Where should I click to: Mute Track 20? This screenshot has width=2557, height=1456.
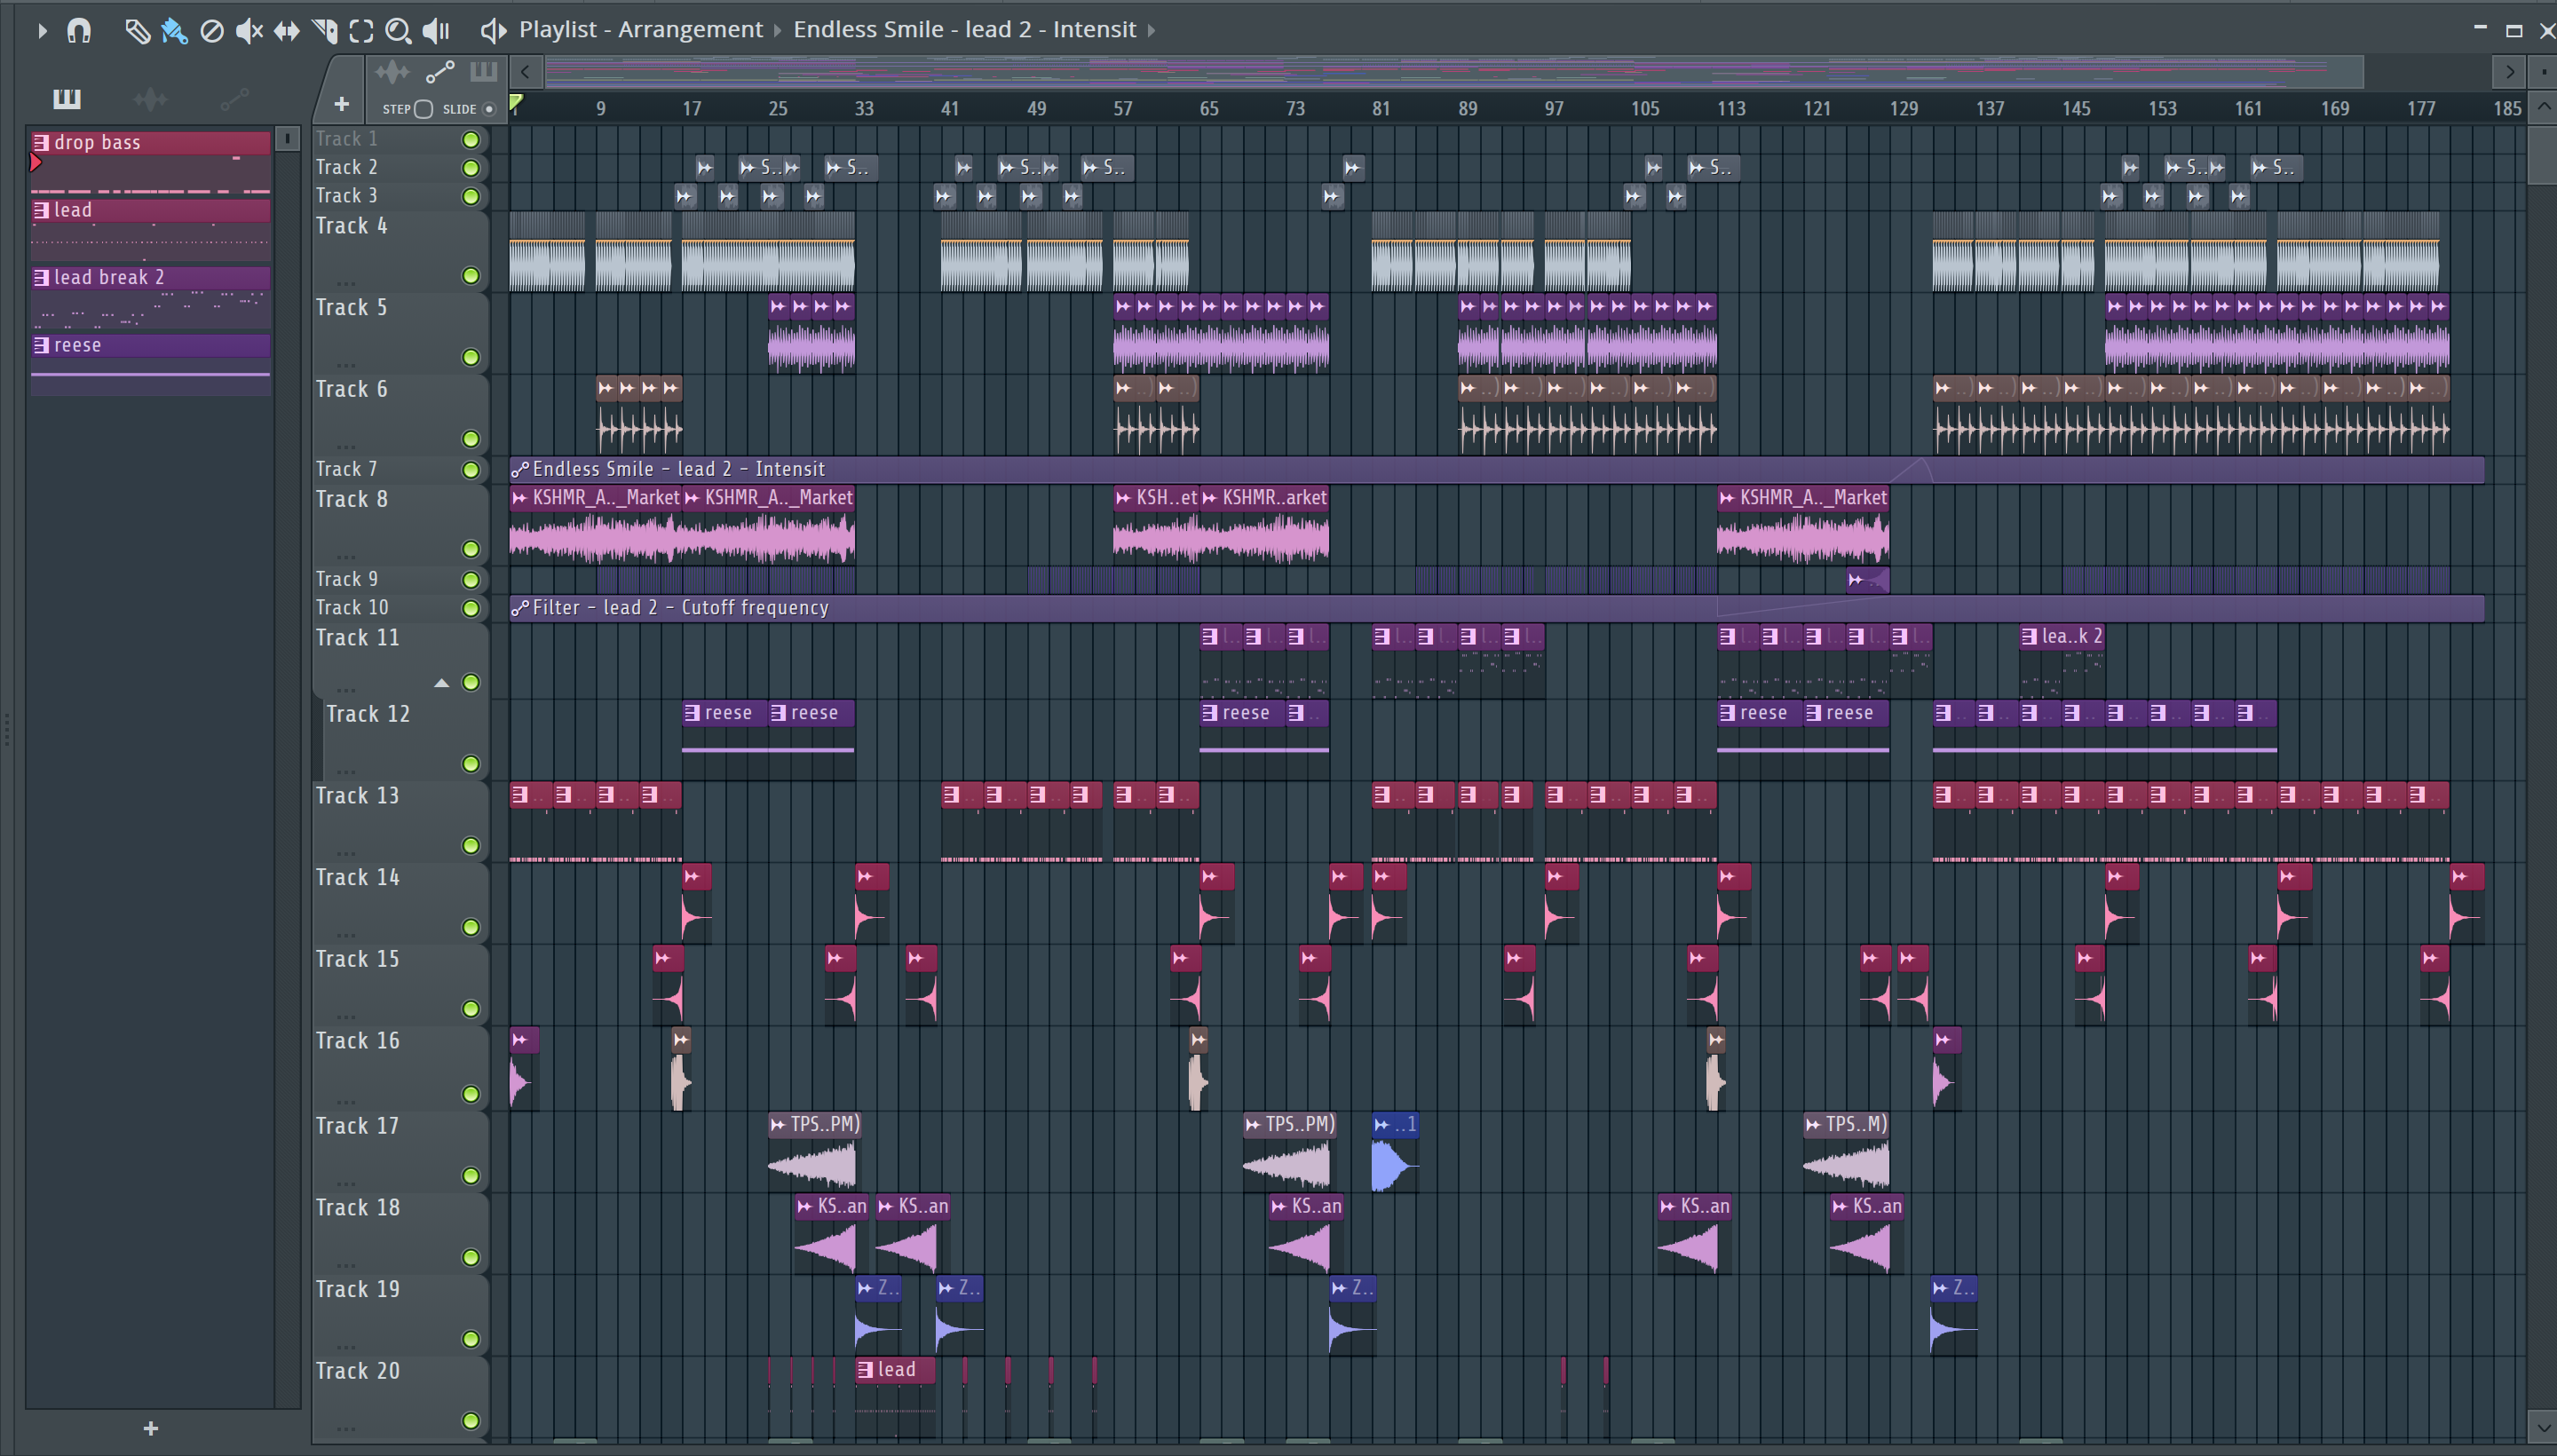click(x=470, y=1420)
